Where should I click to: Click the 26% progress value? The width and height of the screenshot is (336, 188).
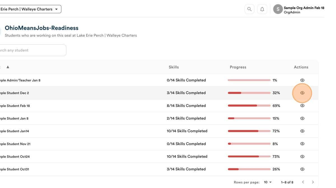[276, 169]
